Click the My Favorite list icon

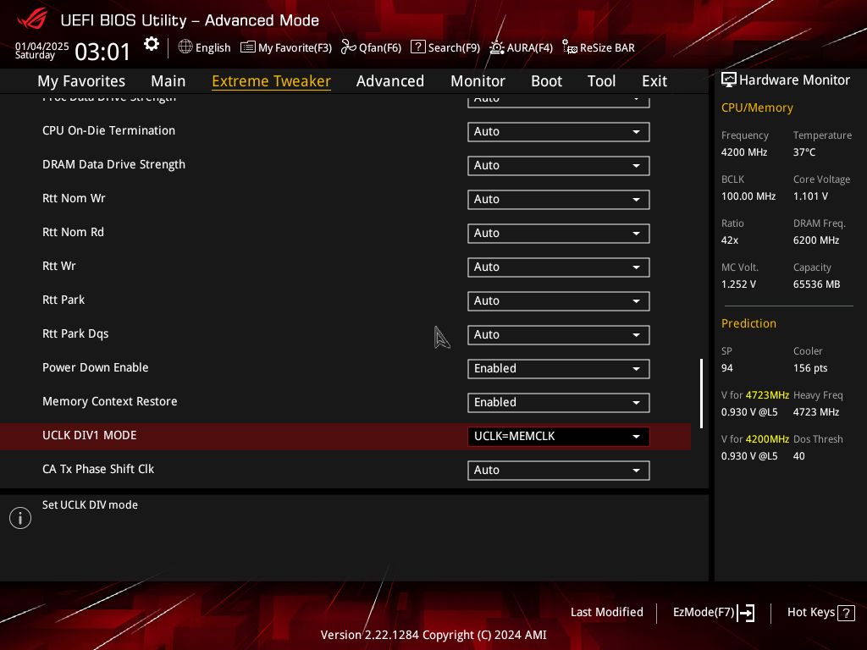(248, 47)
